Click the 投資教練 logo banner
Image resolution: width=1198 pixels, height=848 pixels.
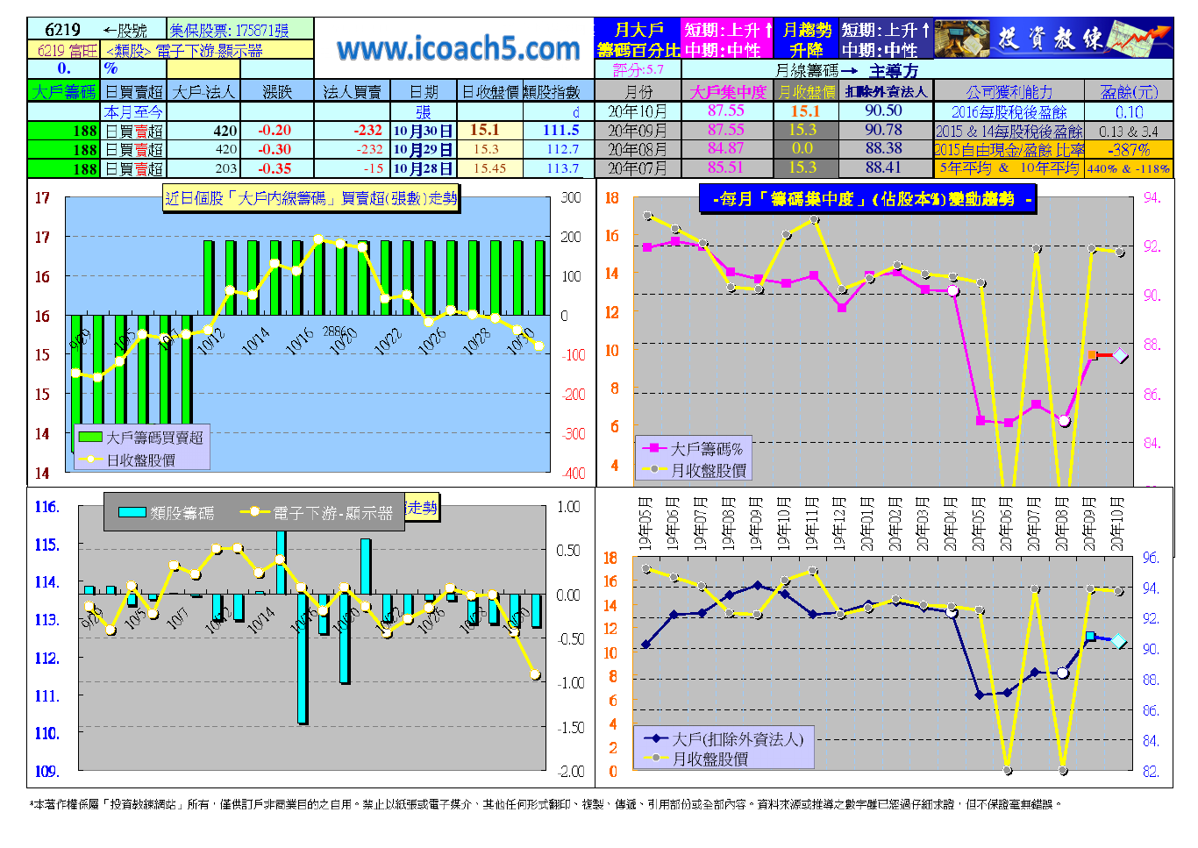pyautogui.click(x=1053, y=39)
